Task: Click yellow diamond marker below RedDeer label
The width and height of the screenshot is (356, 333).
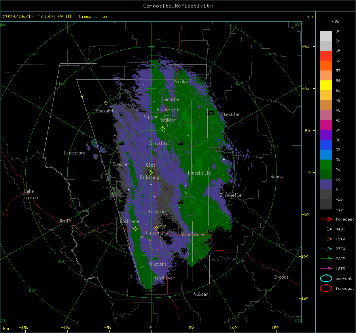Action: [x=163, y=129]
